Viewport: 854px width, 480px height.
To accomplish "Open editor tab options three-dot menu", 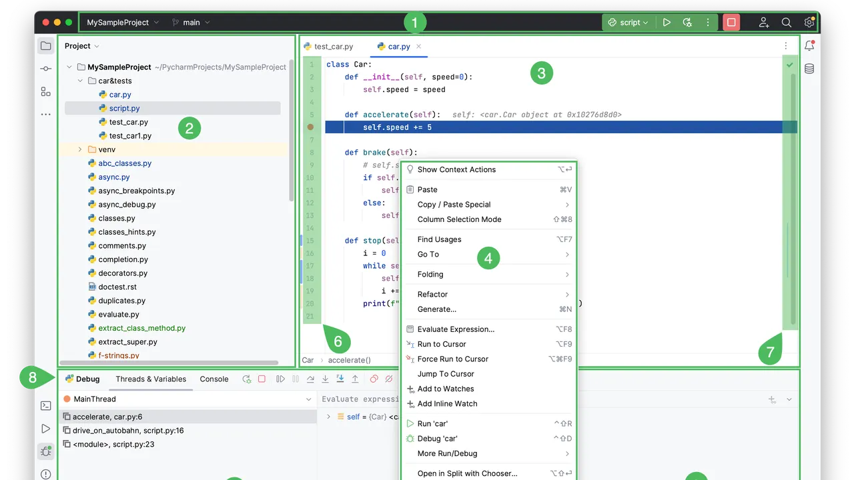I will [786, 46].
